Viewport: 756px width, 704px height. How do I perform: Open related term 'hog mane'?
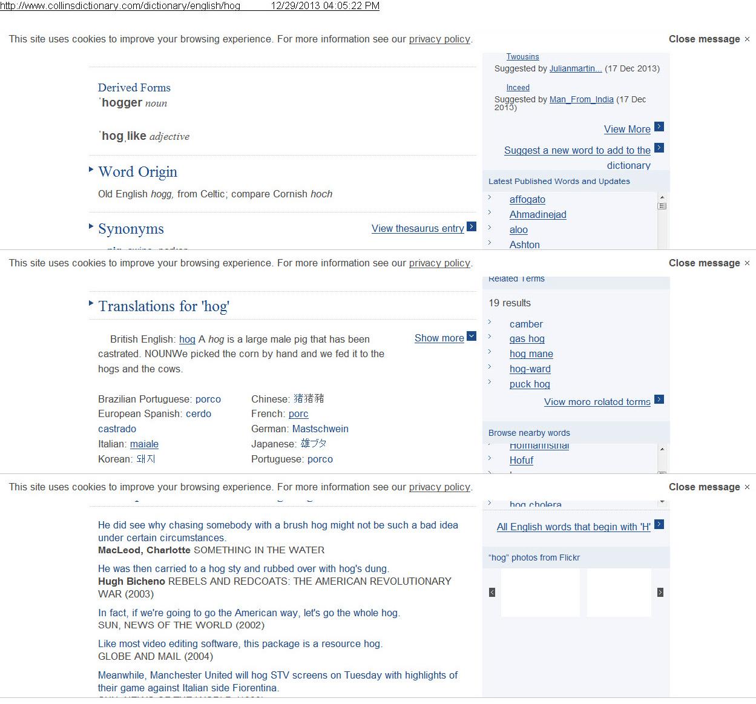(x=531, y=354)
